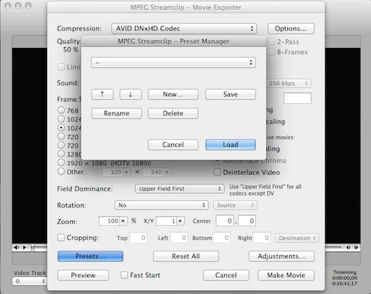Enable the 2-Pass checkbox
371x294 pixels.
point(271,42)
